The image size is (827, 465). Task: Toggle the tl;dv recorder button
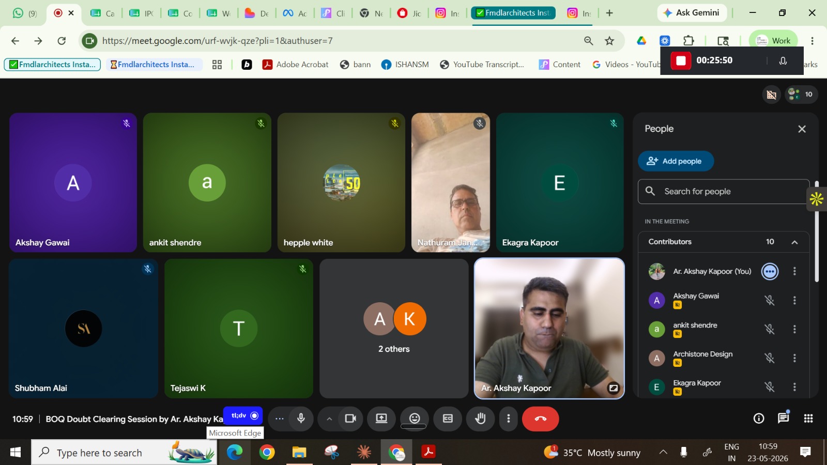[x=243, y=415]
